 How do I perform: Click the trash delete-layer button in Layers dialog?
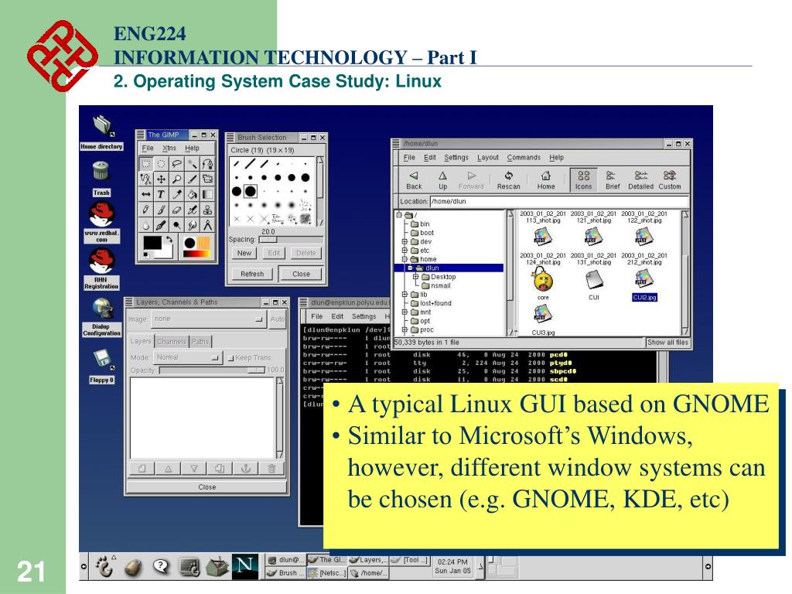point(271,469)
